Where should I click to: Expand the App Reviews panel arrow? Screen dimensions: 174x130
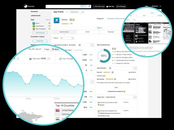tap(135, 68)
